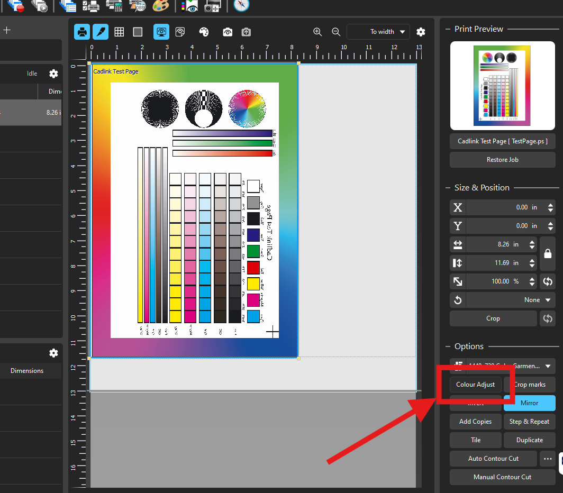
Task: Click the Colour Adjust button
Action: pyautogui.click(x=475, y=385)
